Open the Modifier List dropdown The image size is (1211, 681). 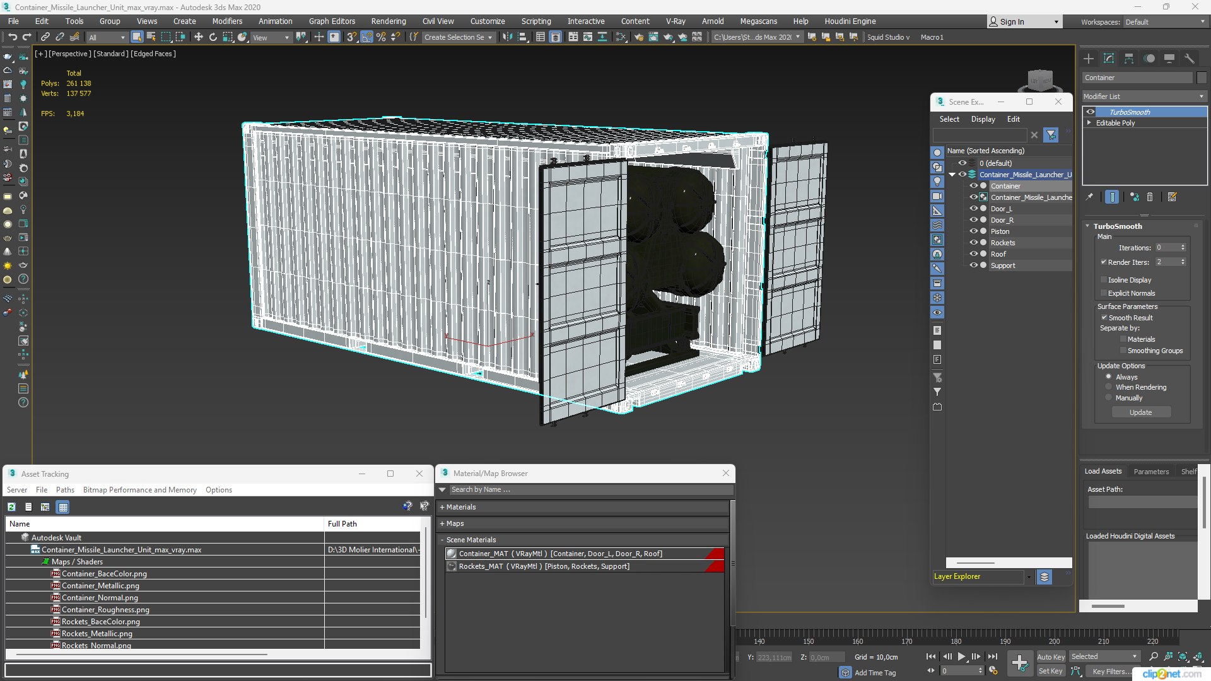1144,96
